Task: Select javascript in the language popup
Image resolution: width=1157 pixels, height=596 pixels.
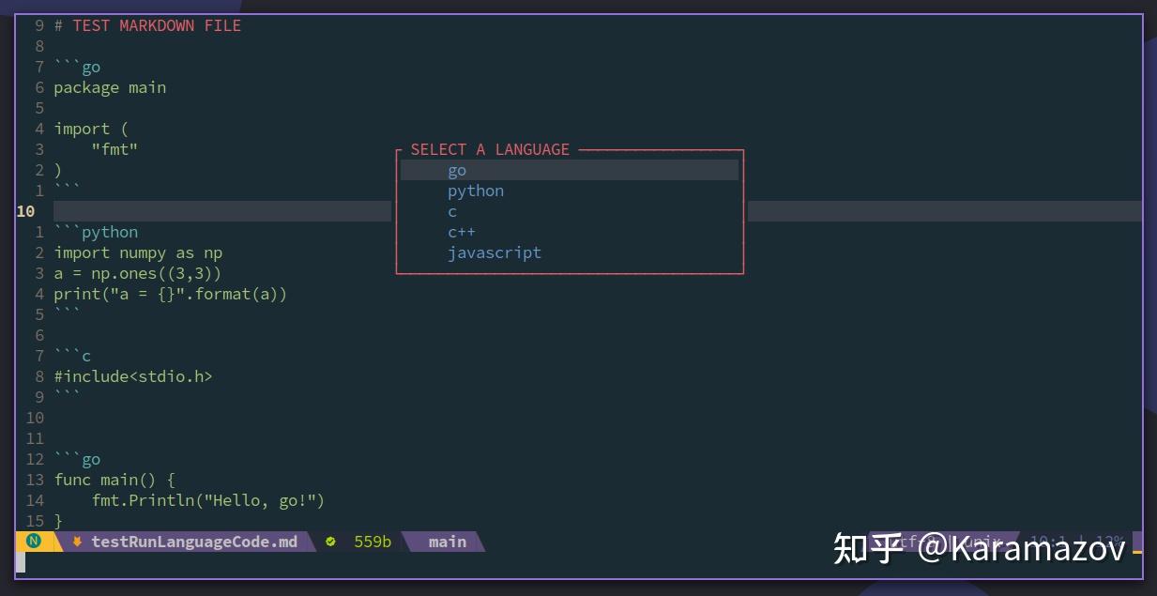Action: [495, 252]
